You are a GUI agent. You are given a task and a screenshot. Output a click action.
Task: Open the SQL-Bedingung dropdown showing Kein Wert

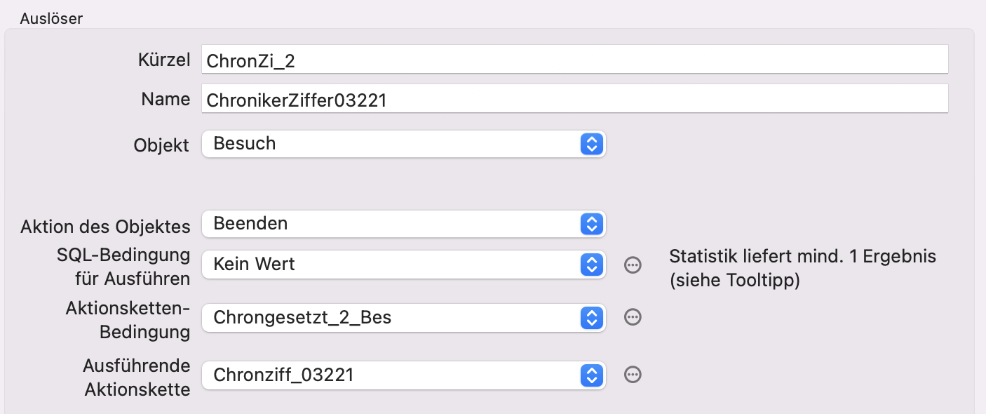click(403, 265)
